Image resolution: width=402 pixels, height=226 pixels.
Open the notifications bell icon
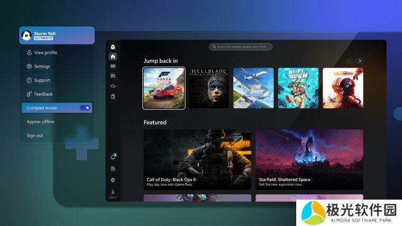(113, 157)
